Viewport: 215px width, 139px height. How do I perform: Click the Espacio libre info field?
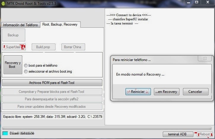pyautogui.click(x=53, y=117)
